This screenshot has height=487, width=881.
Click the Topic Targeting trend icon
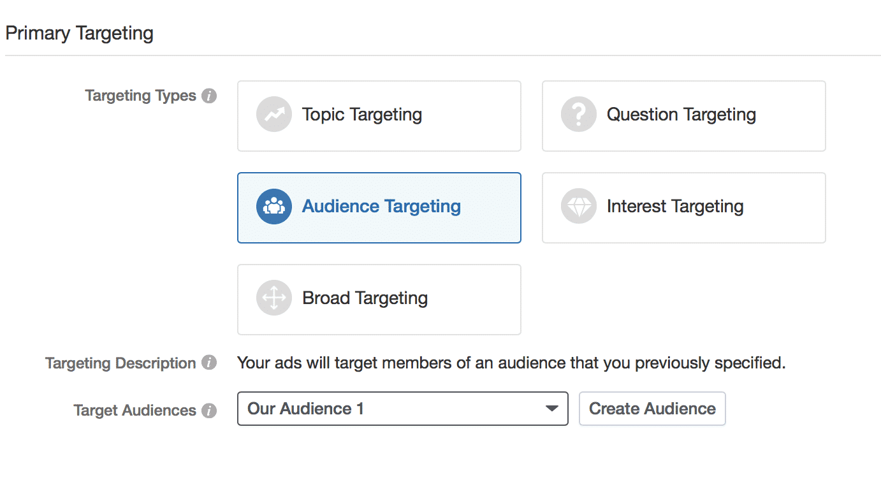point(274,115)
